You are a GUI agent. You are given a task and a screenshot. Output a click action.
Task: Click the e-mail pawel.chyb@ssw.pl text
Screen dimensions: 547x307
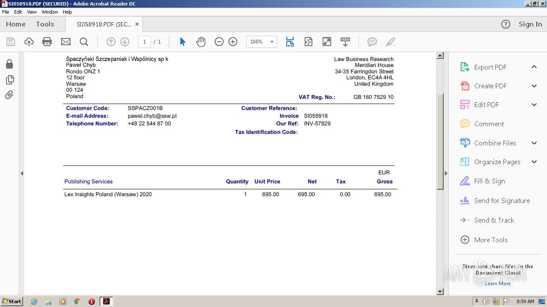tap(152, 116)
